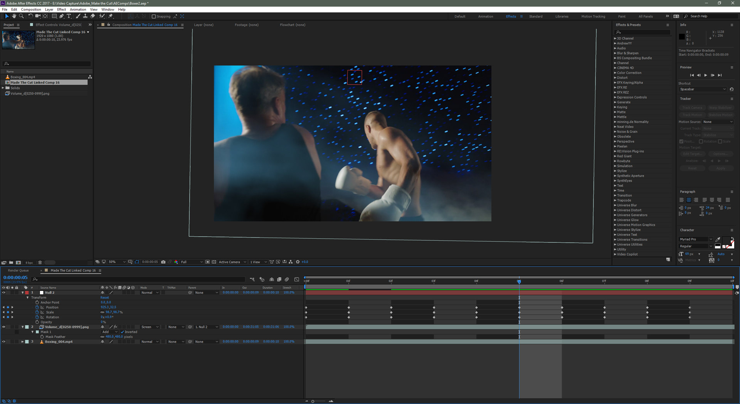
Task: Select the Horizontal Type tool
Action: pyautogui.click(x=69, y=16)
